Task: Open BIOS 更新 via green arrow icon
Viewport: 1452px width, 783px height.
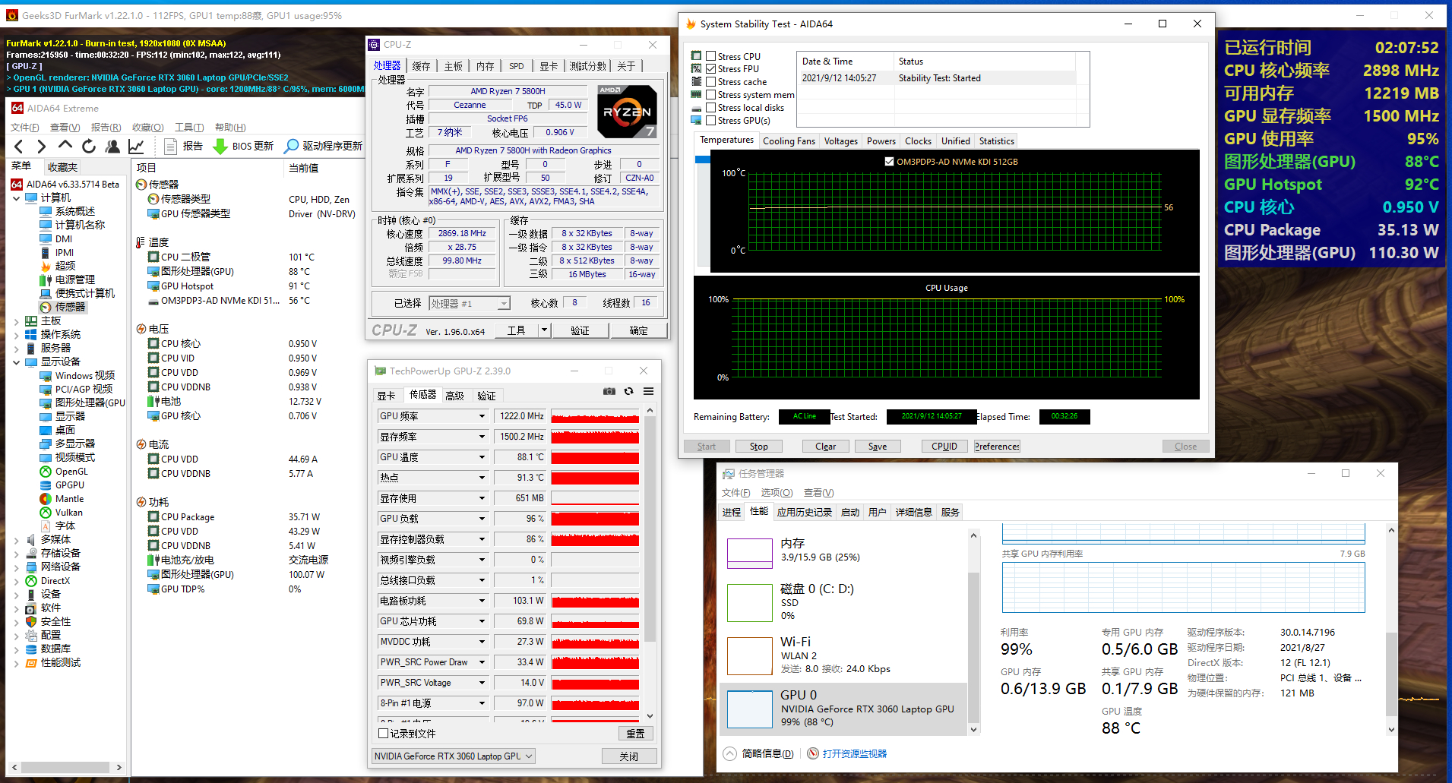Action: tap(220, 146)
